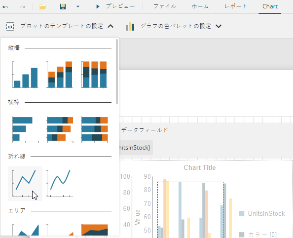
Task: Click the Value axis title
Action: point(137,217)
